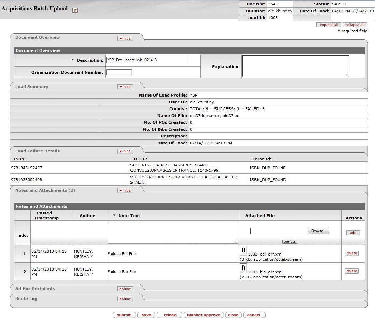The height and width of the screenshot is (320, 375).
Task: Click into the Explanation text area
Action: coord(296,66)
